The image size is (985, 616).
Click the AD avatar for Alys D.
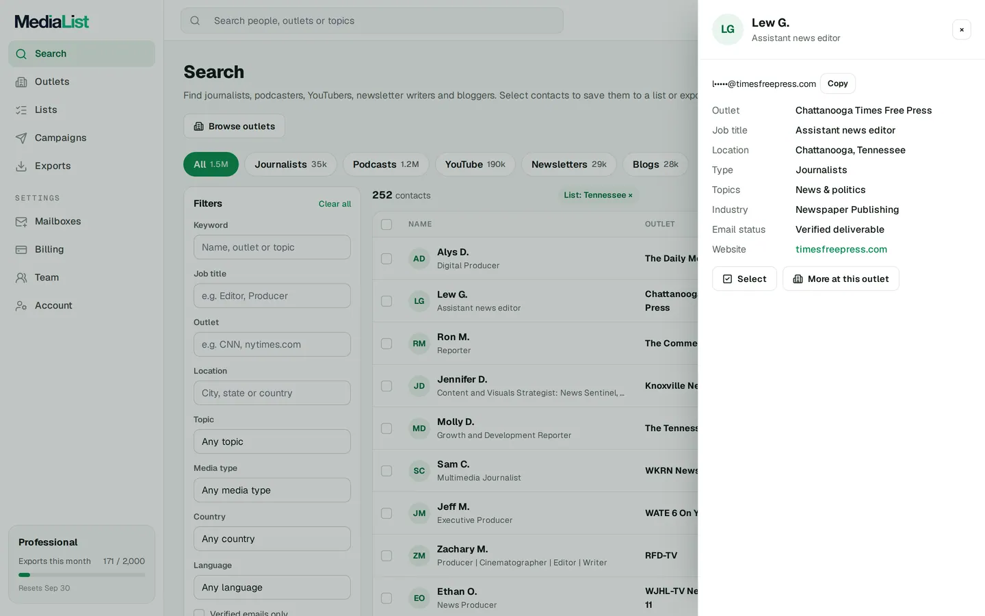(419, 259)
